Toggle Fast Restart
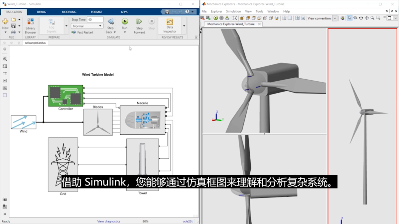 pyautogui.click(x=82, y=33)
